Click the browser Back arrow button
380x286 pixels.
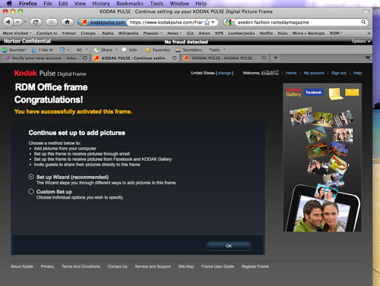tap(8, 22)
